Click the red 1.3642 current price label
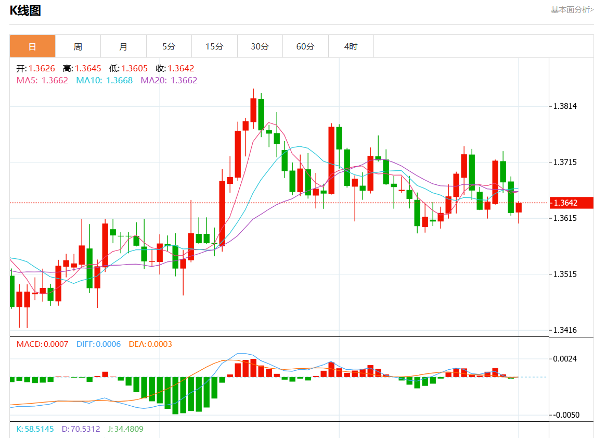Screen dimensions: 594x438 coord(571,203)
